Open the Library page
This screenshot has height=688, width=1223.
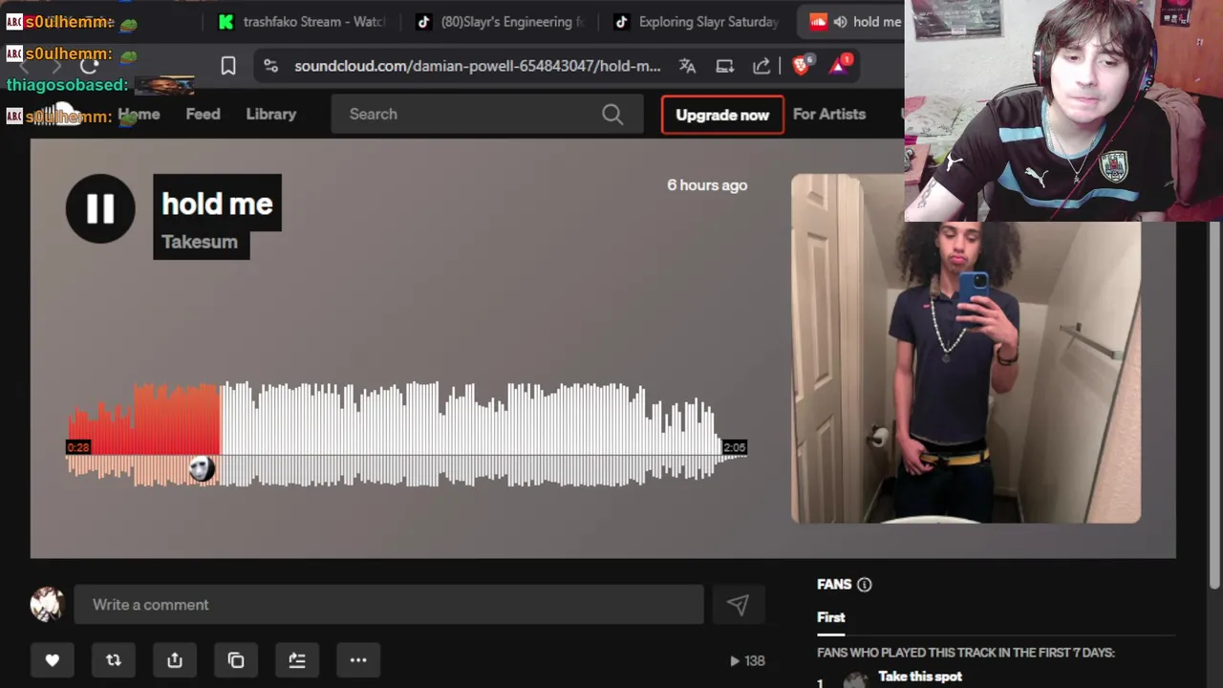[x=271, y=114]
